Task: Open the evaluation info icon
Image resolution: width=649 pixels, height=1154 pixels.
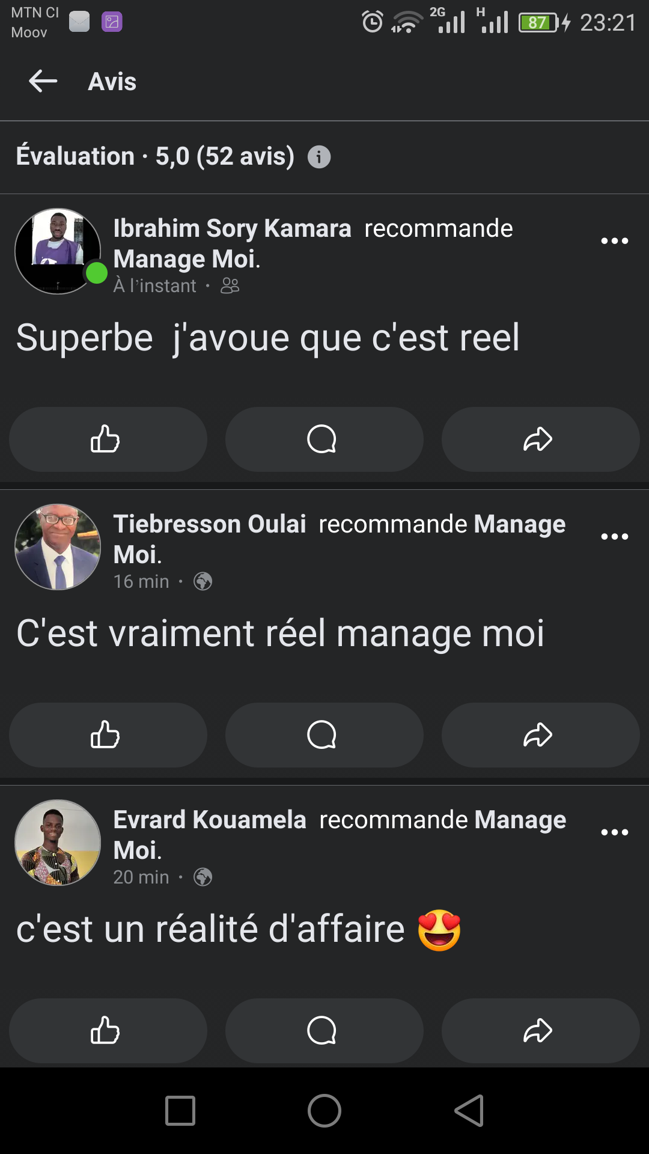Action: click(319, 157)
